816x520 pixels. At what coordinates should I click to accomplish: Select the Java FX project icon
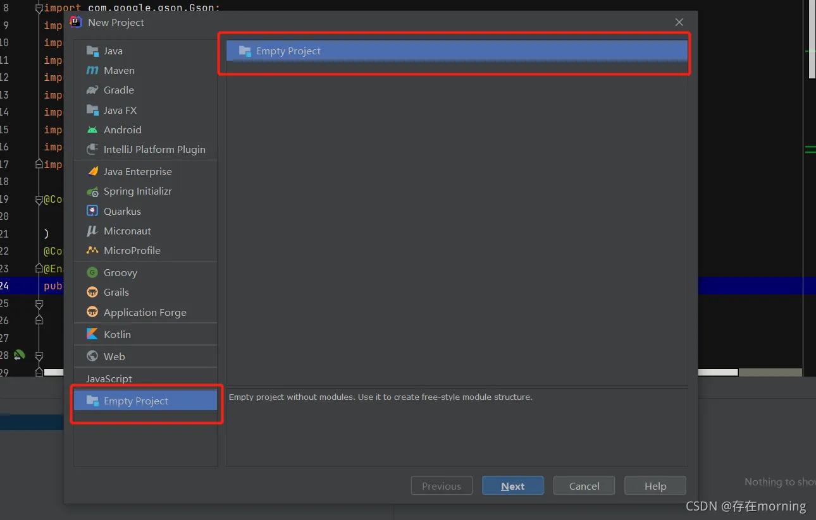[x=92, y=110]
